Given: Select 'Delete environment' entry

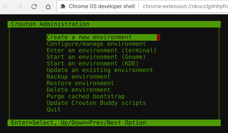Looking at the screenshot, I should coord(78,90).
